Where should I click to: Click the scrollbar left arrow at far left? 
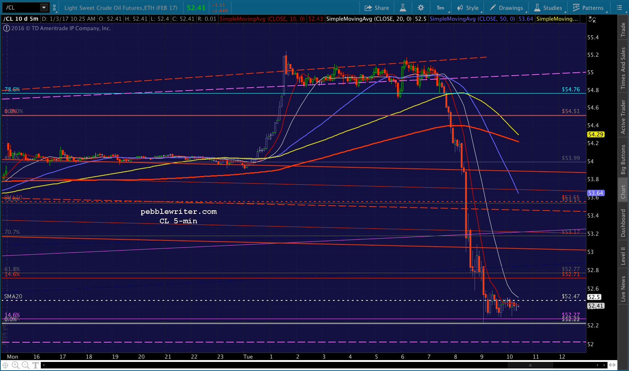[x=44, y=365]
